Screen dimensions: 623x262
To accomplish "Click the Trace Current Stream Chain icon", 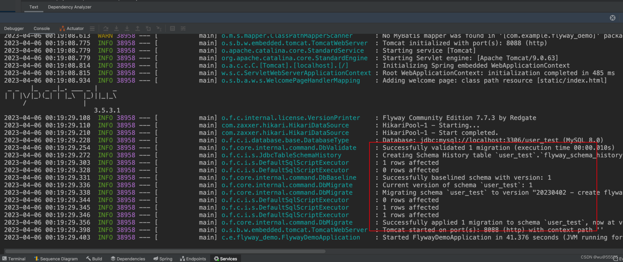I will tap(183, 28).
